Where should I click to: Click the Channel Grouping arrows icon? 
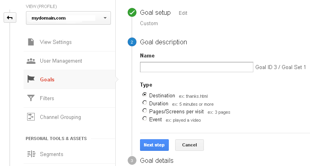(x=31, y=117)
